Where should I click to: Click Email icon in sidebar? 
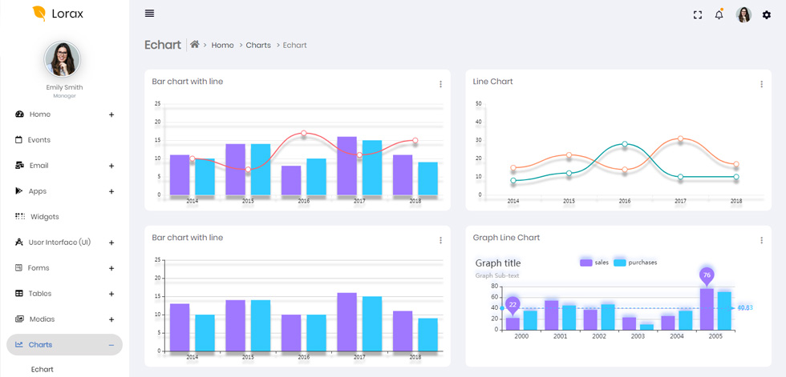pyautogui.click(x=19, y=165)
